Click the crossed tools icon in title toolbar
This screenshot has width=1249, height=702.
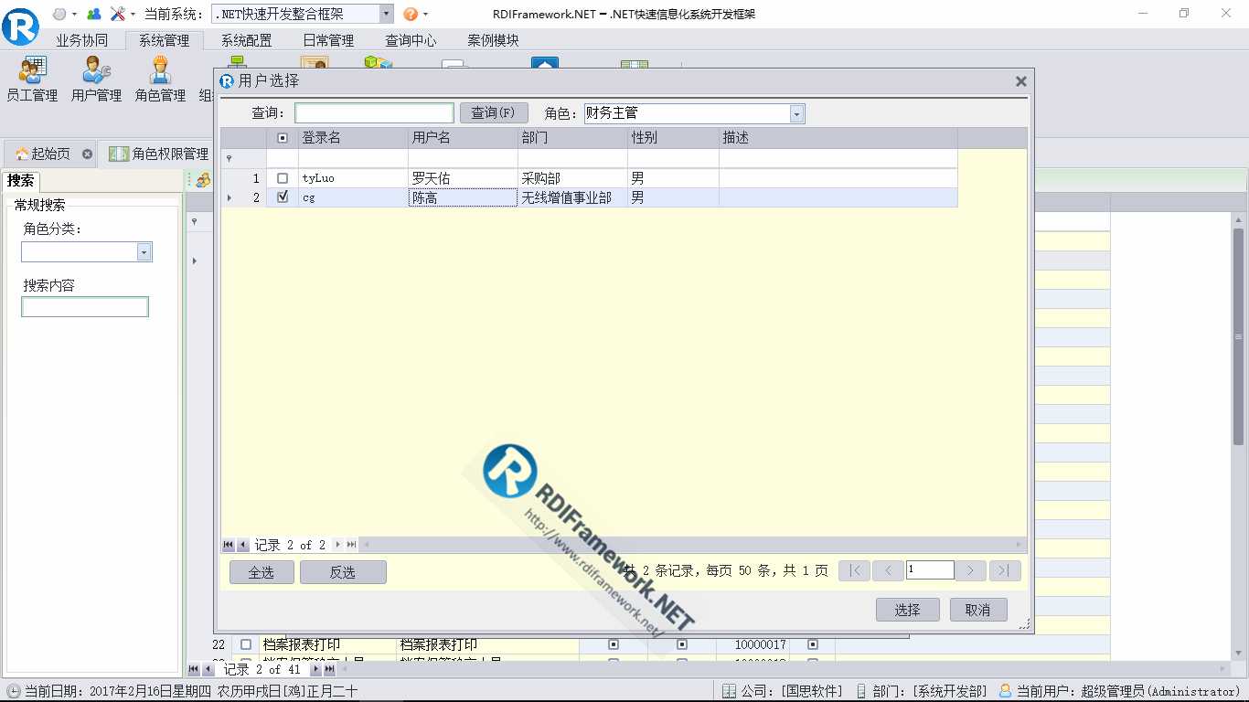(118, 14)
